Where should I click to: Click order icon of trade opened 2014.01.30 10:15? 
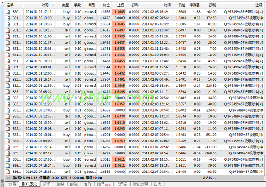(x=8, y=30)
